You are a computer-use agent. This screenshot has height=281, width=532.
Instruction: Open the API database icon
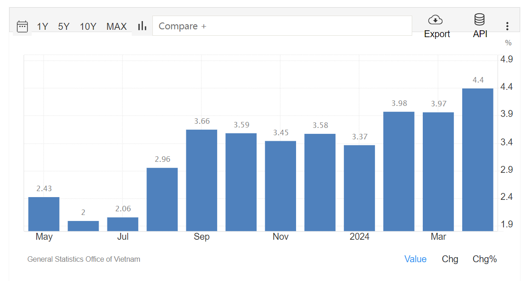[479, 20]
